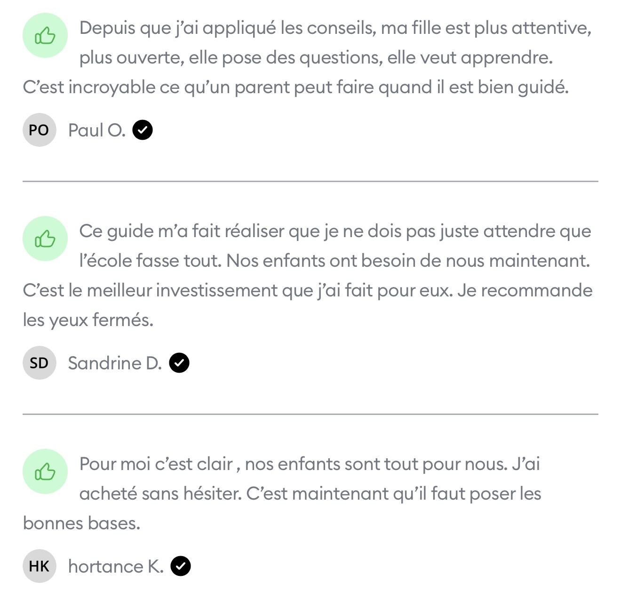The width and height of the screenshot is (621, 614).
Task: Click the divider line below Paul O.'s review
Action: tap(310, 181)
